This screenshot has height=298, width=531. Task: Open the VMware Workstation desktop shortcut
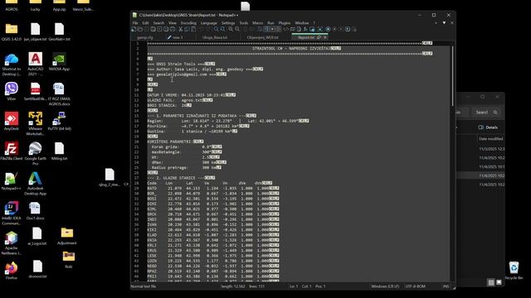tap(35, 123)
